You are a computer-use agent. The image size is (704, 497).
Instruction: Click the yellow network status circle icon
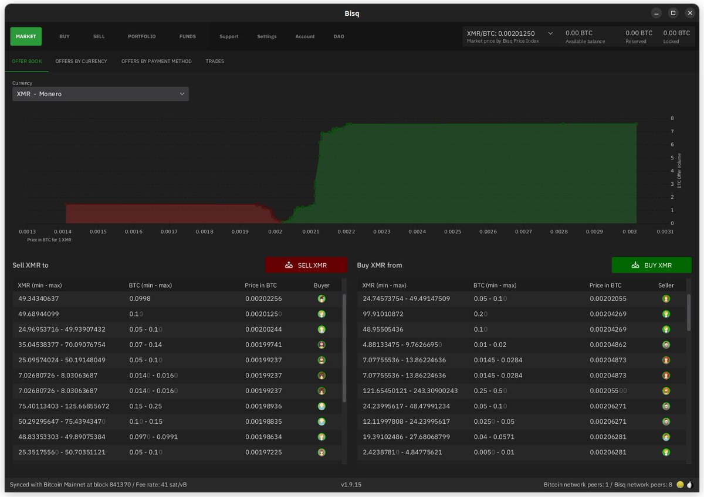pos(680,485)
